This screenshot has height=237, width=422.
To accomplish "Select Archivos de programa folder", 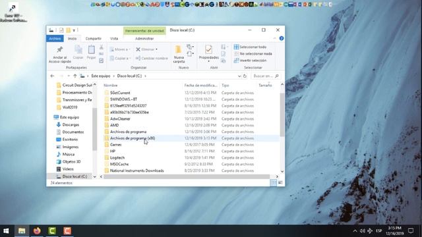I will click(128, 132).
